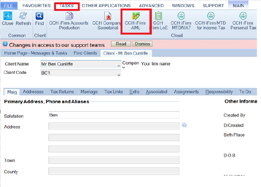Click the 'Primary Address, Phone and Aliases' heading
This screenshot has width=261, height=187.
click(47, 101)
